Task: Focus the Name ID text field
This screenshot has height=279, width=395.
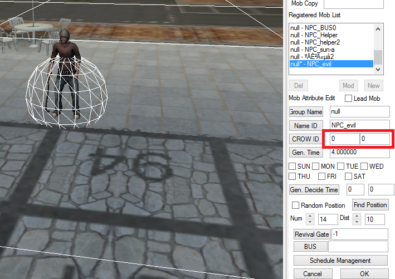Action: pos(359,125)
